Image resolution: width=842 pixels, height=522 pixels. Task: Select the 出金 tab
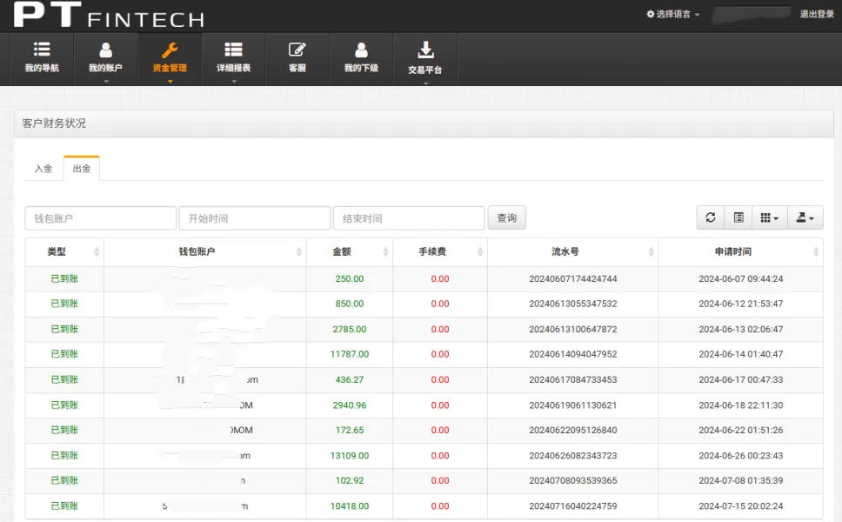pos(82,168)
